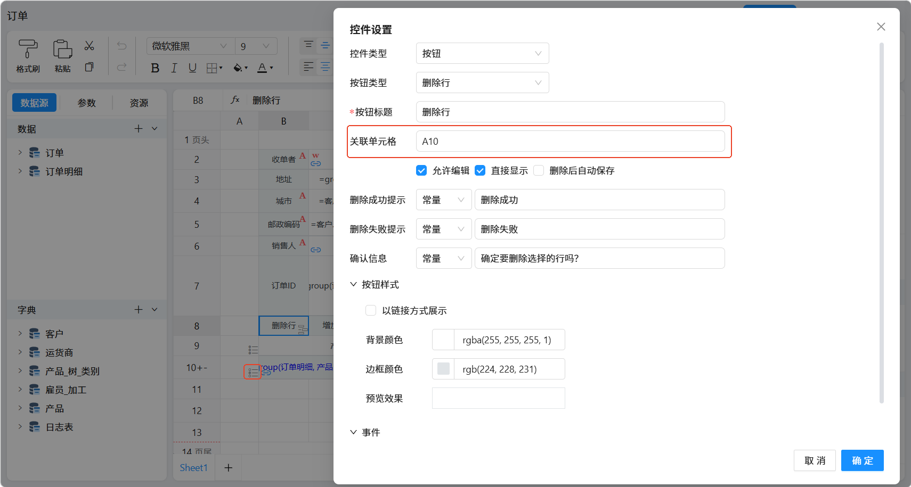Uncheck the 直接显示 checkbox
Viewport: 911px width, 487px height.
point(480,170)
